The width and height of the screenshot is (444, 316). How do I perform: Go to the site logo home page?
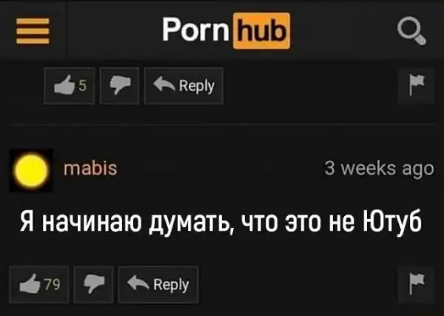tap(226, 31)
